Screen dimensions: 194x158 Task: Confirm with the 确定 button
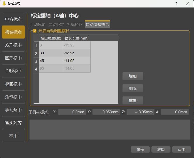coord(140,150)
